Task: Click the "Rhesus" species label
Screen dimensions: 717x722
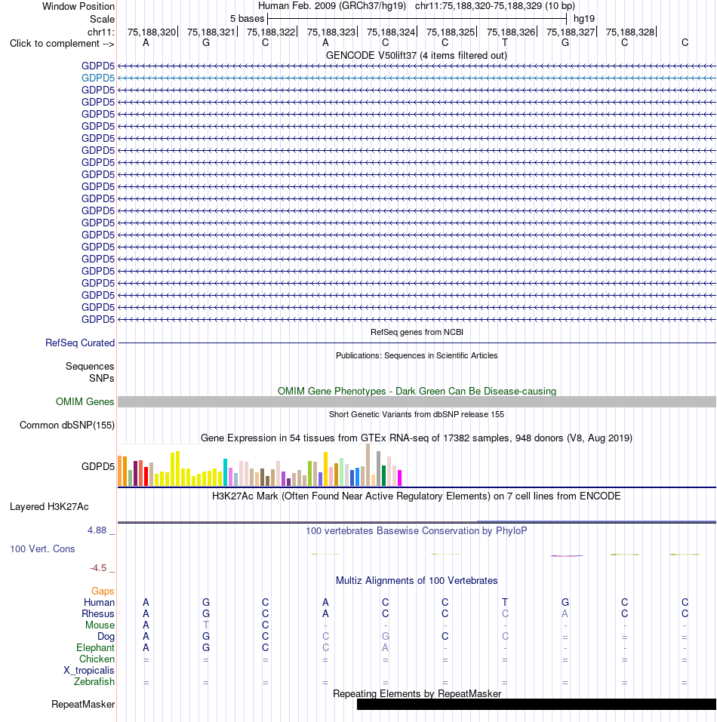Action: pos(98,614)
